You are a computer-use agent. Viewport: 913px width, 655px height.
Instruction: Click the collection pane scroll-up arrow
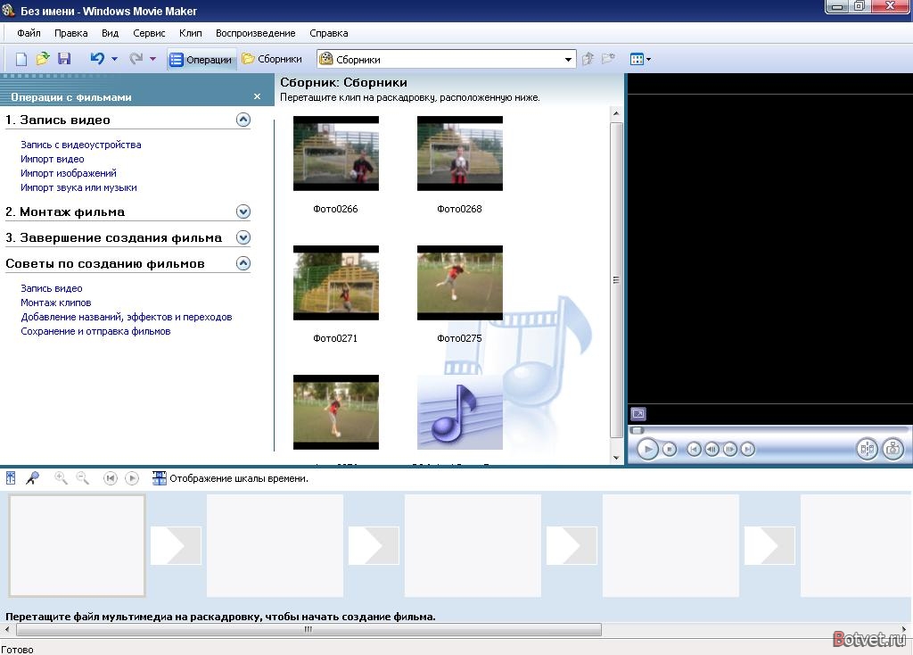point(616,113)
